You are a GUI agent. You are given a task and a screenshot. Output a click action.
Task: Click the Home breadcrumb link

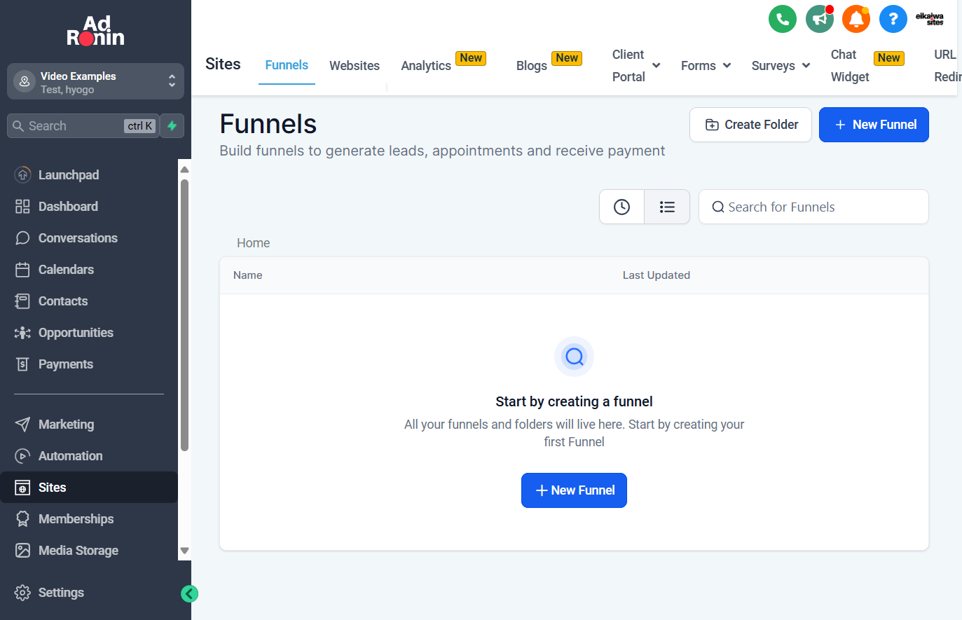pos(253,243)
